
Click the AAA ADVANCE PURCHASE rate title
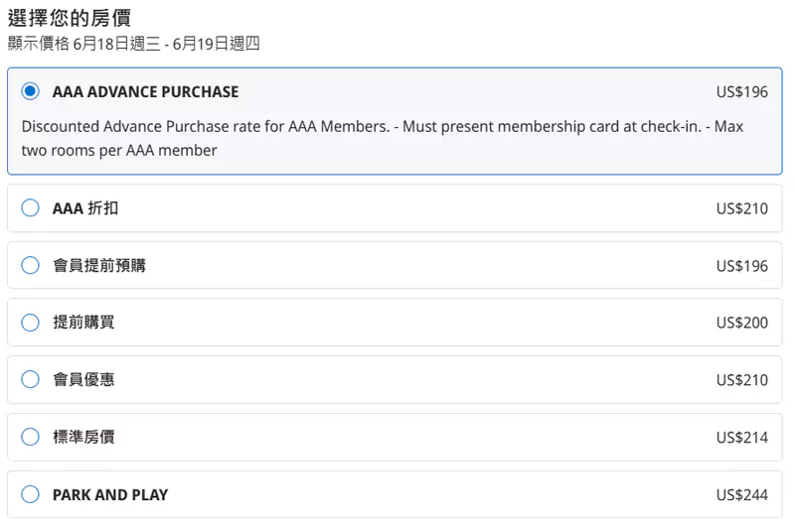tap(145, 92)
